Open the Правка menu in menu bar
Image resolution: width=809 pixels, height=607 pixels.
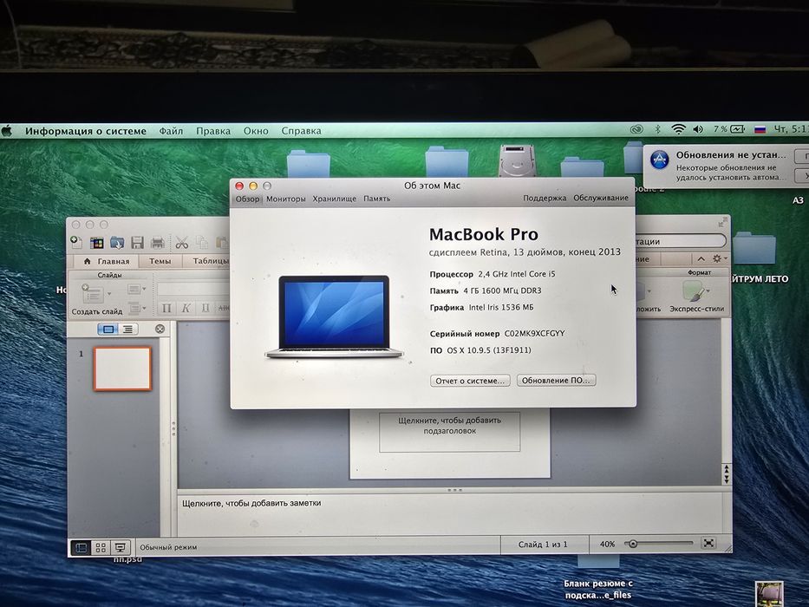213,131
